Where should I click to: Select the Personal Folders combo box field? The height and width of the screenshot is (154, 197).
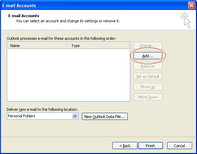click(42, 116)
